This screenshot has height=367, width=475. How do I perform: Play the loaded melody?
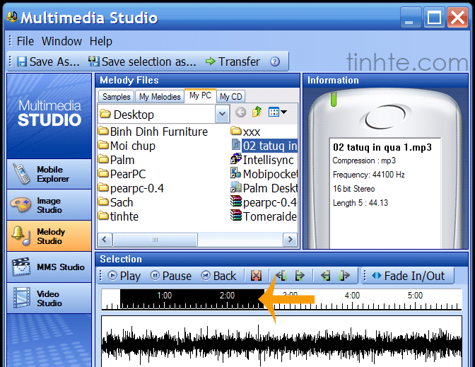pyautogui.click(x=124, y=276)
